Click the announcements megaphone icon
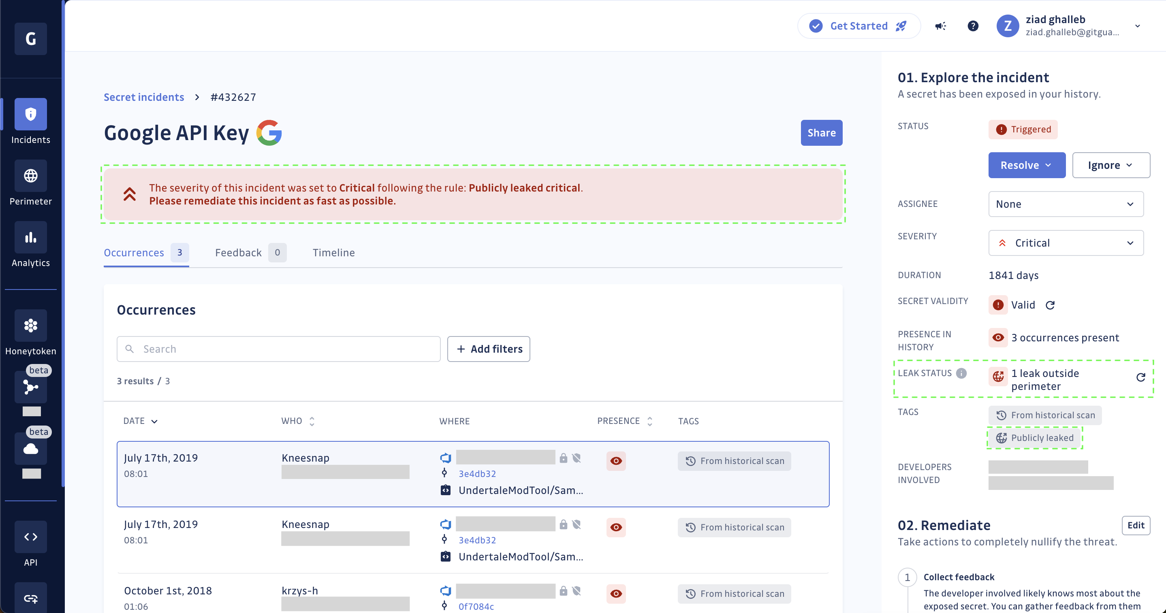 click(940, 26)
